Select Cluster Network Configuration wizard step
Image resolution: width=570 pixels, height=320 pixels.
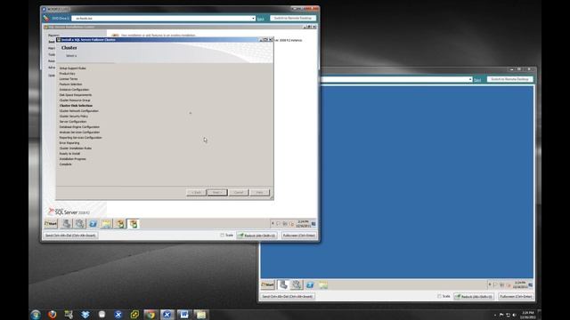point(79,111)
